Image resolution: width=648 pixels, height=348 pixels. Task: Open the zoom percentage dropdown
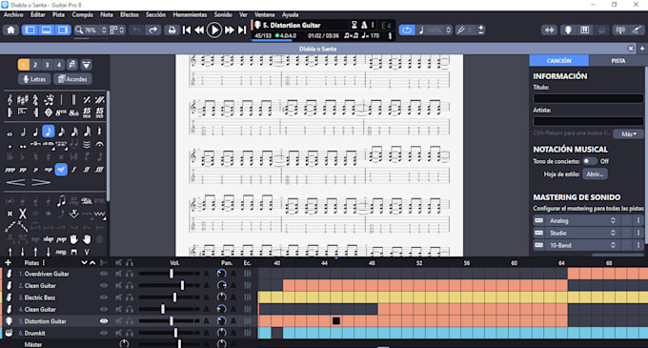coord(104,30)
